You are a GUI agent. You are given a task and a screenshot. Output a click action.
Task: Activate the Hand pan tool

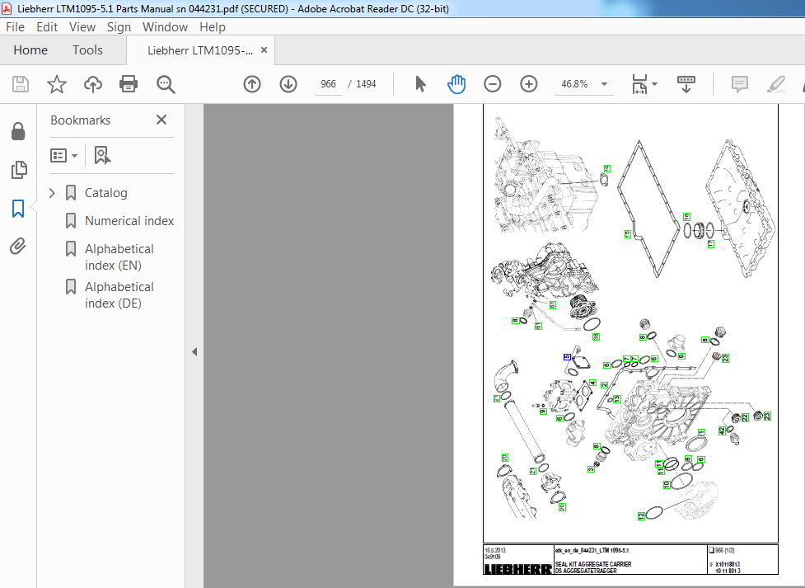(456, 84)
